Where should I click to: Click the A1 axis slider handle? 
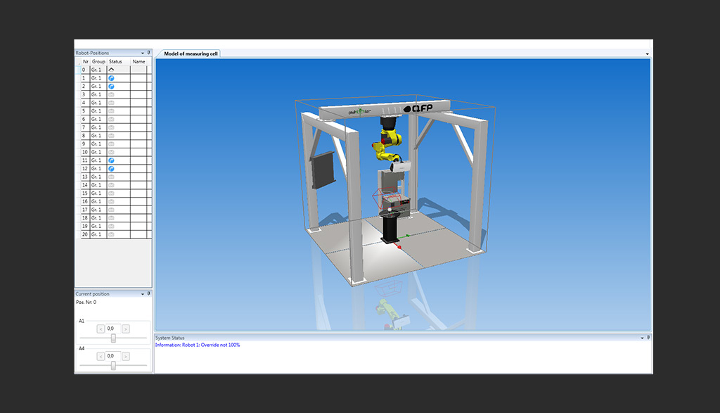(113, 338)
